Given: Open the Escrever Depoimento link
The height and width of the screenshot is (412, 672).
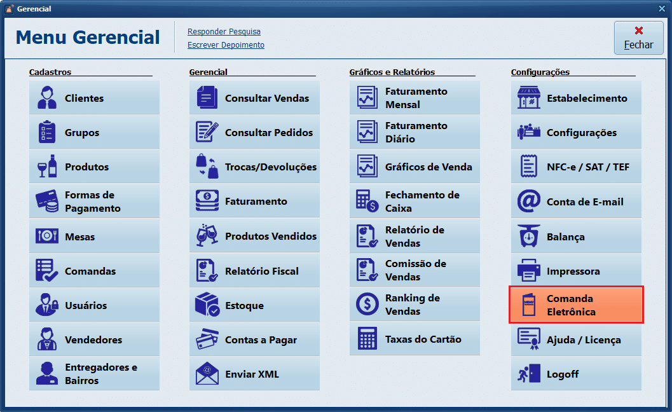Looking at the screenshot, I should pyautogui.click(x=226, y=45).
